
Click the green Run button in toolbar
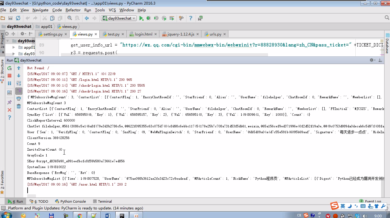pos(141,18)
